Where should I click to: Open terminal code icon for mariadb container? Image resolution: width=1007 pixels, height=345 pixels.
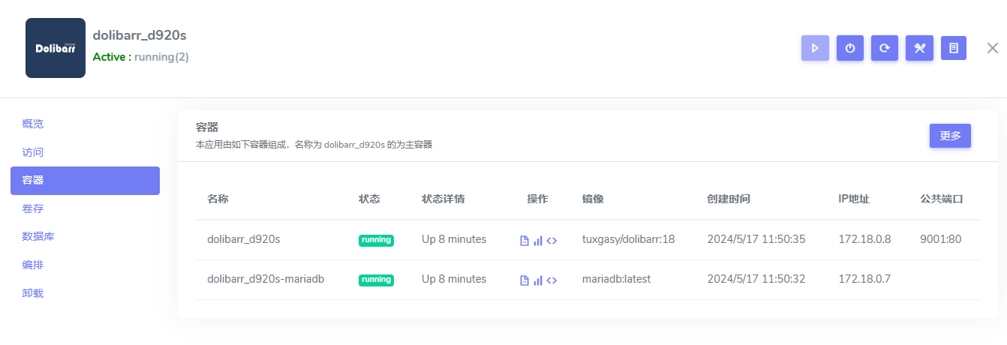point(552,280)
